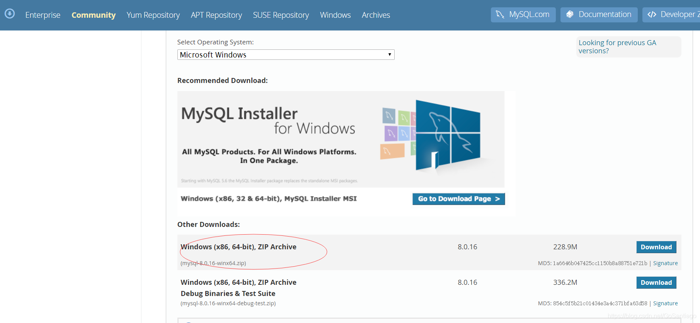Click the Other Downloads heading

(209, 224)
